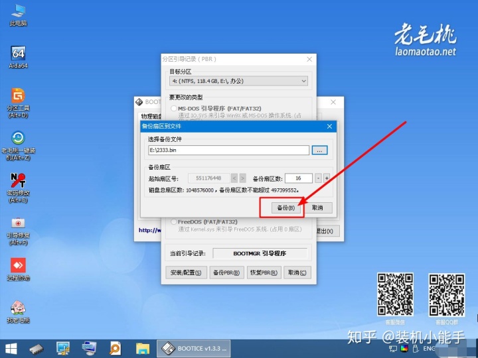Open the 此电脑 desktop icon

coord(18,15)
